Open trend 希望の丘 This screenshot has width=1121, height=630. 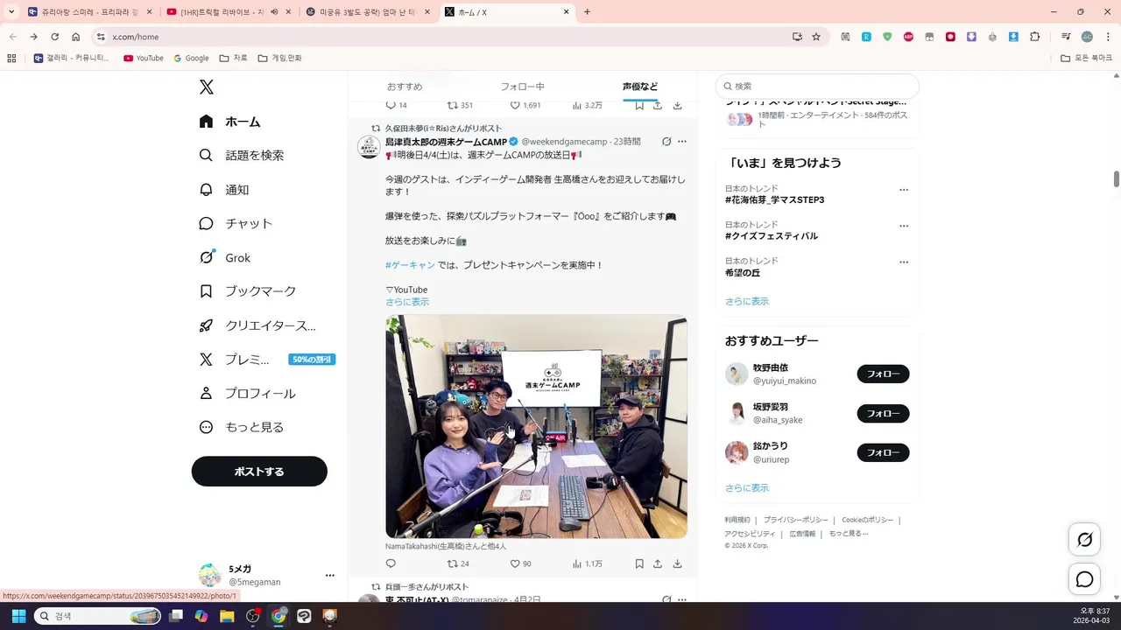[743, 273]
